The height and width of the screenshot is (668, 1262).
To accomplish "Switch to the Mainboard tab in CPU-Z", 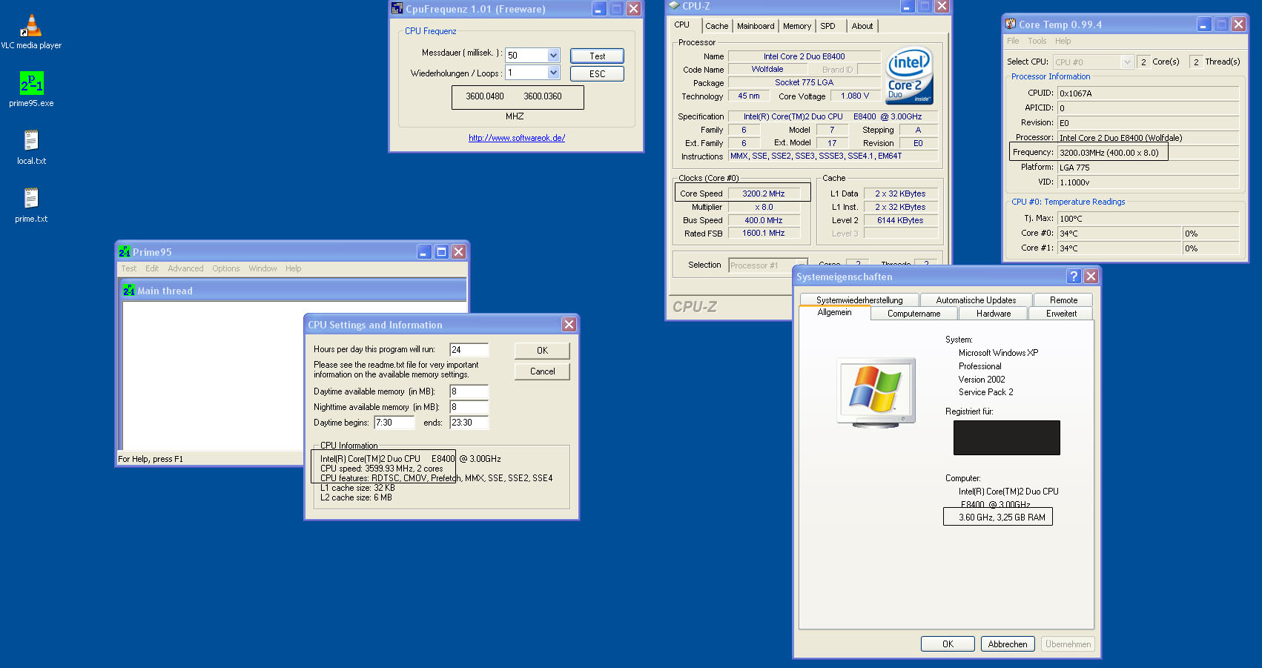I will tap(756, 26).
